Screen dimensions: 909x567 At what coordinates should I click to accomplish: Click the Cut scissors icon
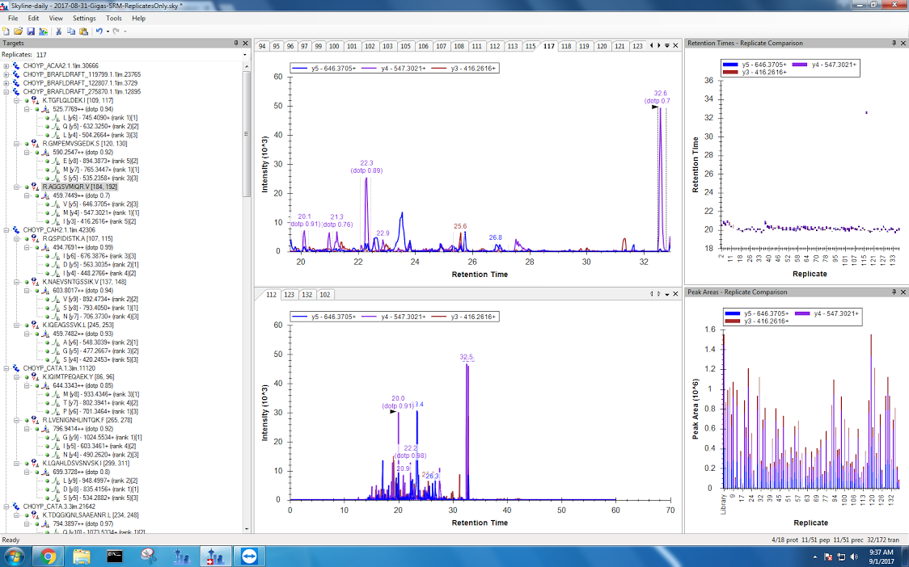click(x=59, y=31)
